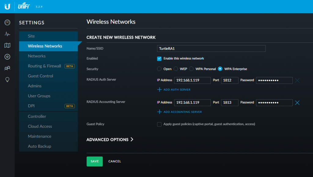This screenshot has width=313, height=177.
Task: Select the Open security option
Action: (x=159, y=69)
